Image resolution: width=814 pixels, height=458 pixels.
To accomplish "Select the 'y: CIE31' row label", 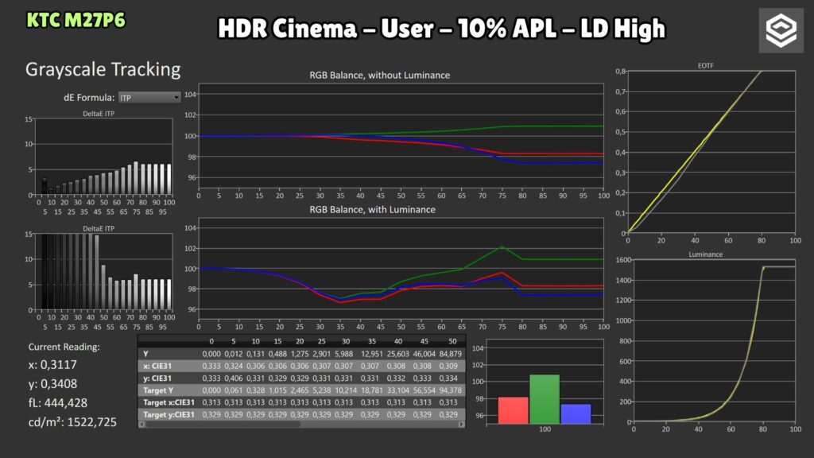I will click(x=157, y=378).
